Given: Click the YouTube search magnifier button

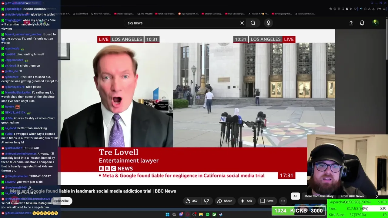Looking at the screenshot, I should 253,23.
